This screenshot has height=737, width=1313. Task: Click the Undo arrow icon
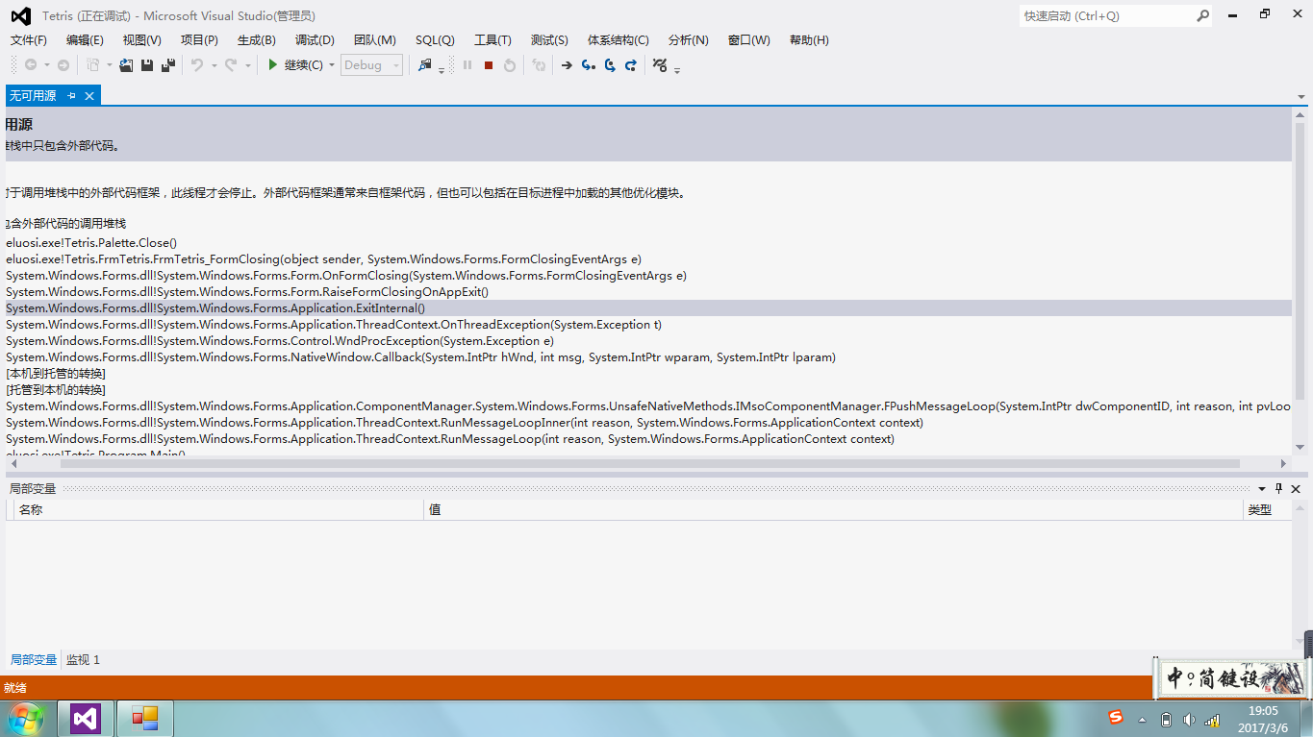click(196, 65)
